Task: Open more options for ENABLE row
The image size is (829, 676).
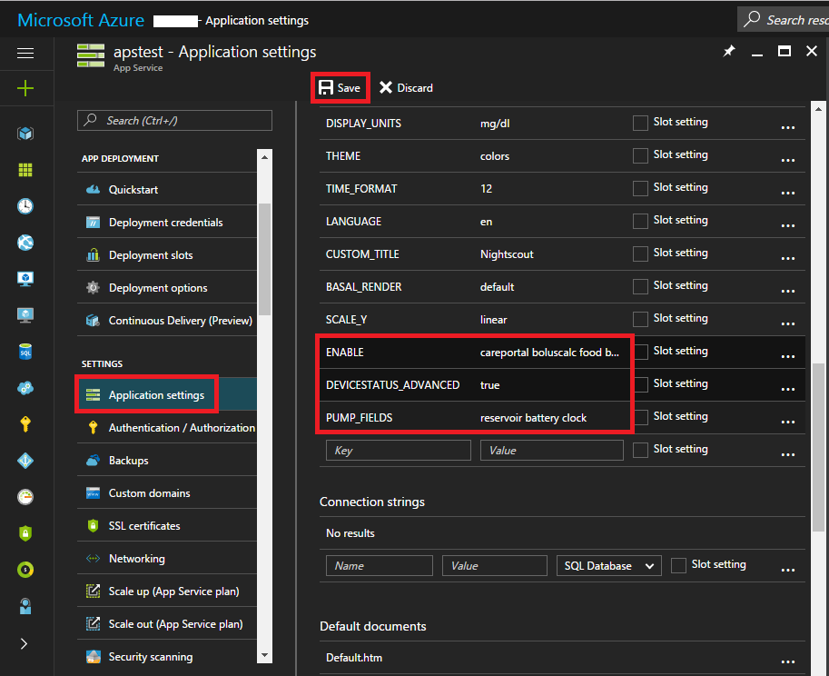Action: pos(788,356)
